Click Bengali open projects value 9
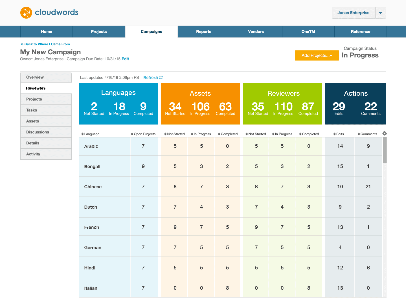The height and width of the screenshot is (299, 406). tap(143, 166)
